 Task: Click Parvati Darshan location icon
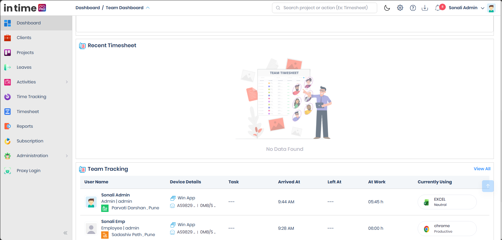click(x=105, y=208)
